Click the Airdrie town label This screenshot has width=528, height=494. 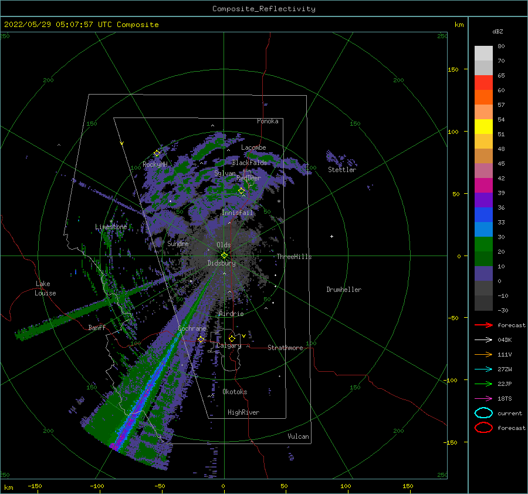click(x=231, y=314)
